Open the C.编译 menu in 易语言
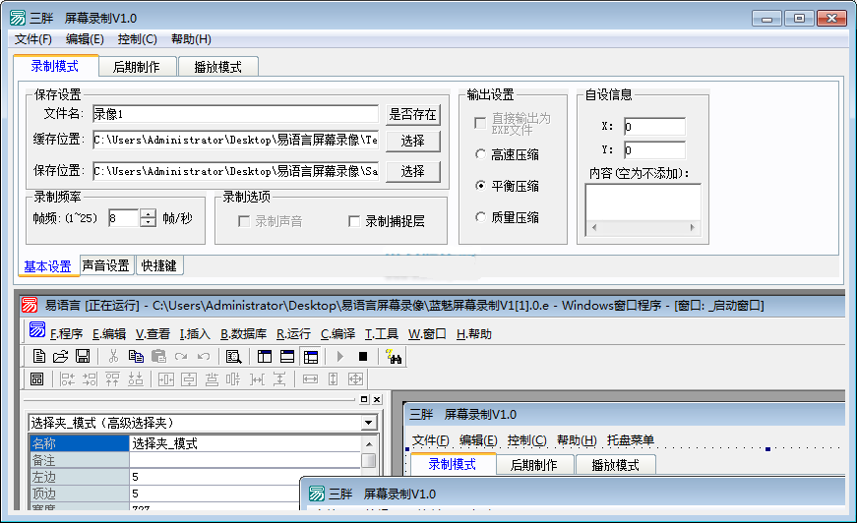Screen dimensions: 857x523 tap(337, 333)
